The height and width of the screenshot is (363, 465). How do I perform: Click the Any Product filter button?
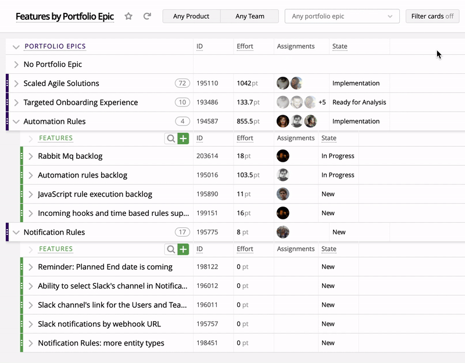coord(192,16)
